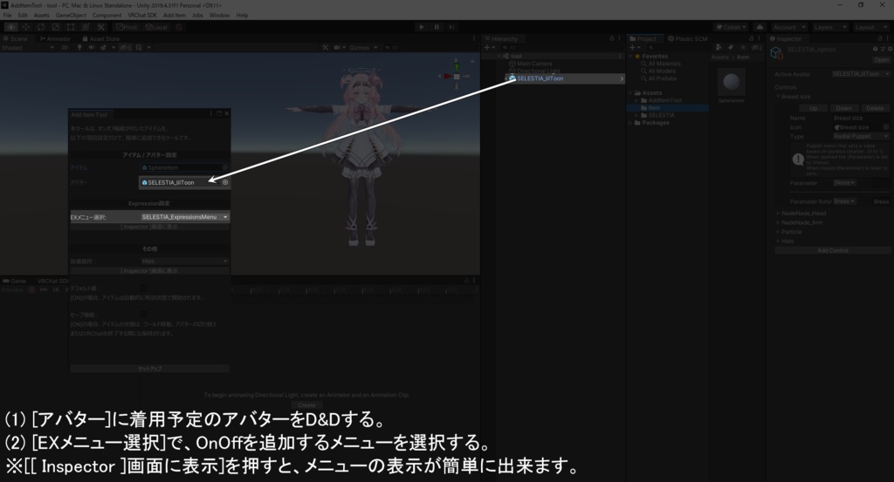Start Play mode
Image resolution: width=894 pixels, height=482 pixels.
click(422, 27)
